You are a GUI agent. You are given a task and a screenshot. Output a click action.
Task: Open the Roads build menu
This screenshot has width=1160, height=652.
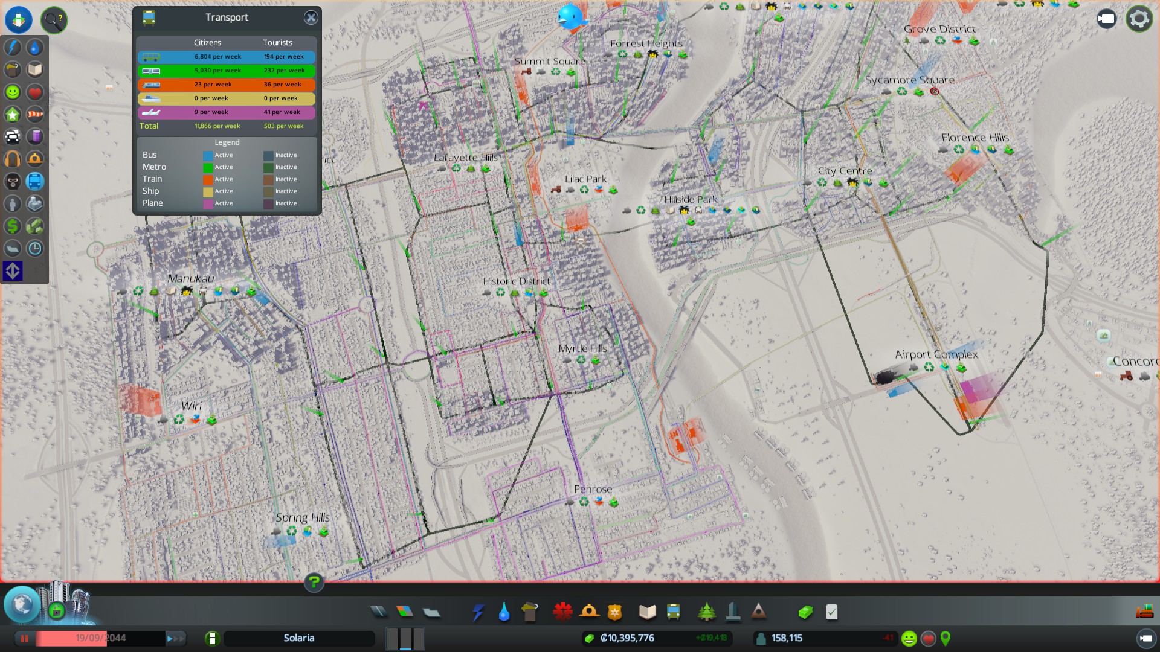(x=379, y=612)
